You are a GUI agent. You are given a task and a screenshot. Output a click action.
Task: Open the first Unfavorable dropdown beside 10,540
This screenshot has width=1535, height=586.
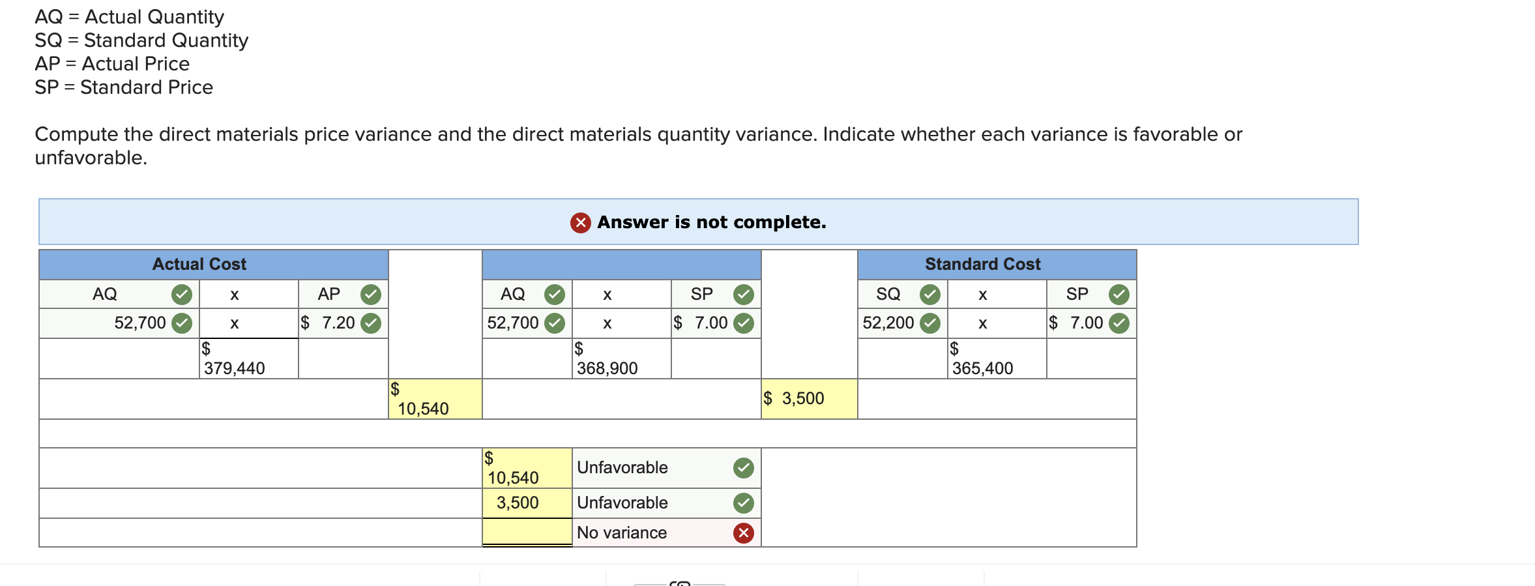[666, 468]
